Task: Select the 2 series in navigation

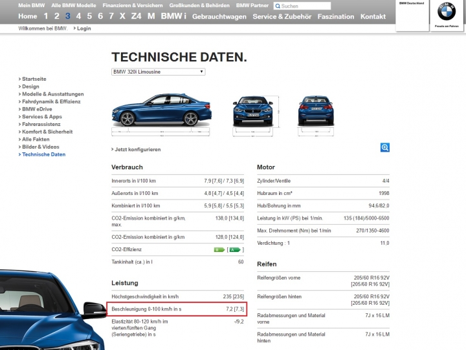Action: pyautogui.click(x=57, y=16)
